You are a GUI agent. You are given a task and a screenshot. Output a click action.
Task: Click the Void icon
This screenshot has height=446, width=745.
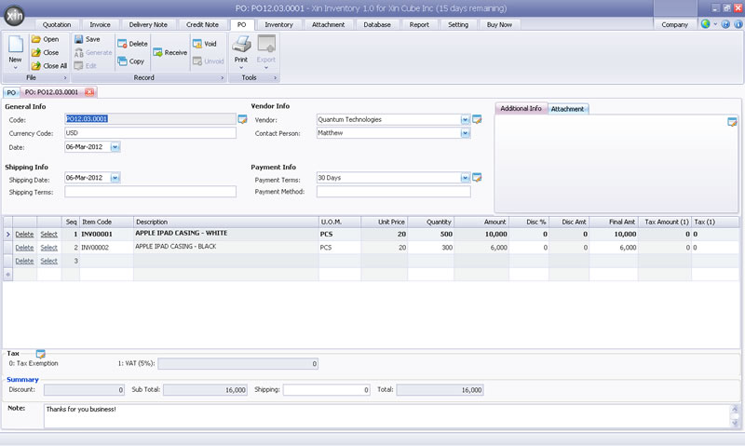(x=197, y=44)
